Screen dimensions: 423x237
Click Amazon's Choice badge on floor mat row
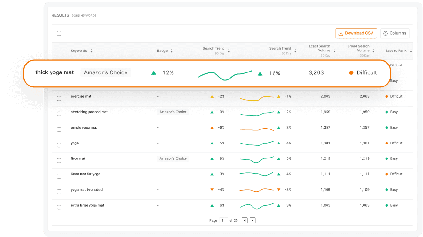pos(173,158)
